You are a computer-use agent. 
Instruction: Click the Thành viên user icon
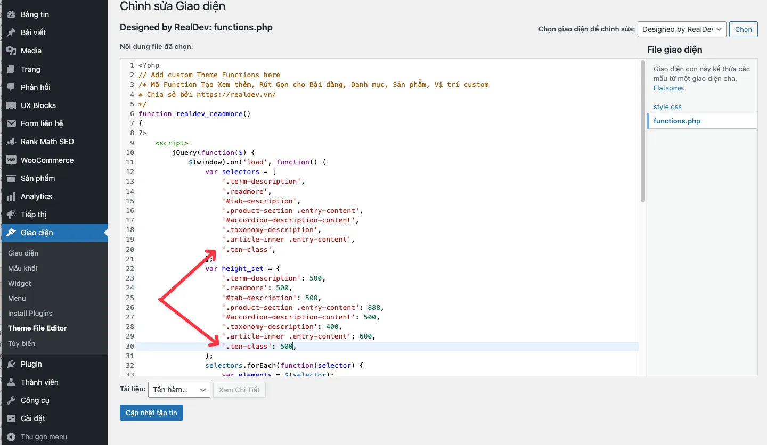pyautogui.click(x=11, y=382)
